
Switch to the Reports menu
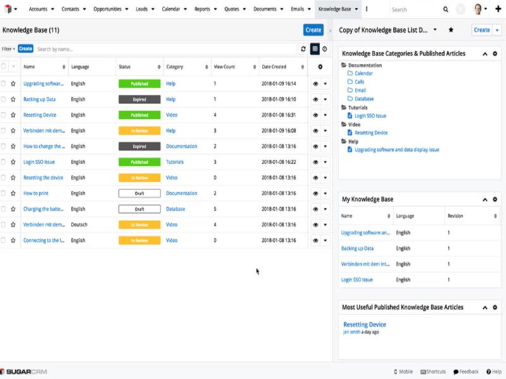(204, 9)
